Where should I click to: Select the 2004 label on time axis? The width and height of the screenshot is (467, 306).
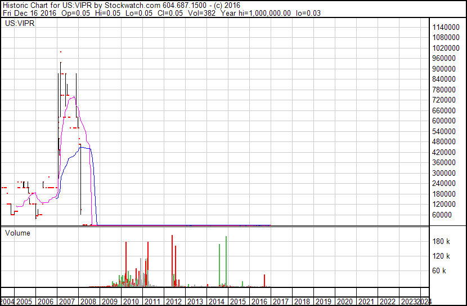click(7, 301)
